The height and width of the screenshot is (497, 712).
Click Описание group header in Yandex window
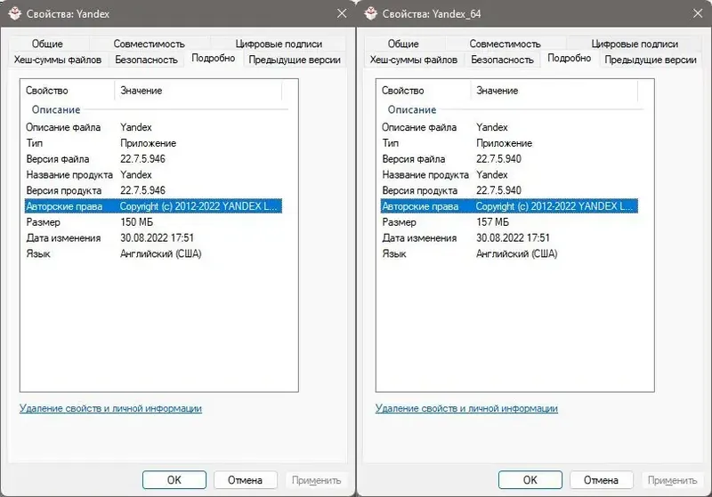coord(56,109)
